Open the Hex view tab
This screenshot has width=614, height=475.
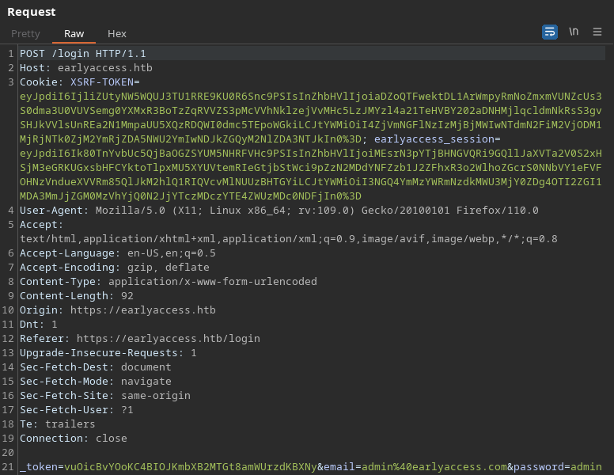[x=117, y=33]
